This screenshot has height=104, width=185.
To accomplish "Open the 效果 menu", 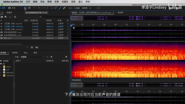I will coord(57,2).
